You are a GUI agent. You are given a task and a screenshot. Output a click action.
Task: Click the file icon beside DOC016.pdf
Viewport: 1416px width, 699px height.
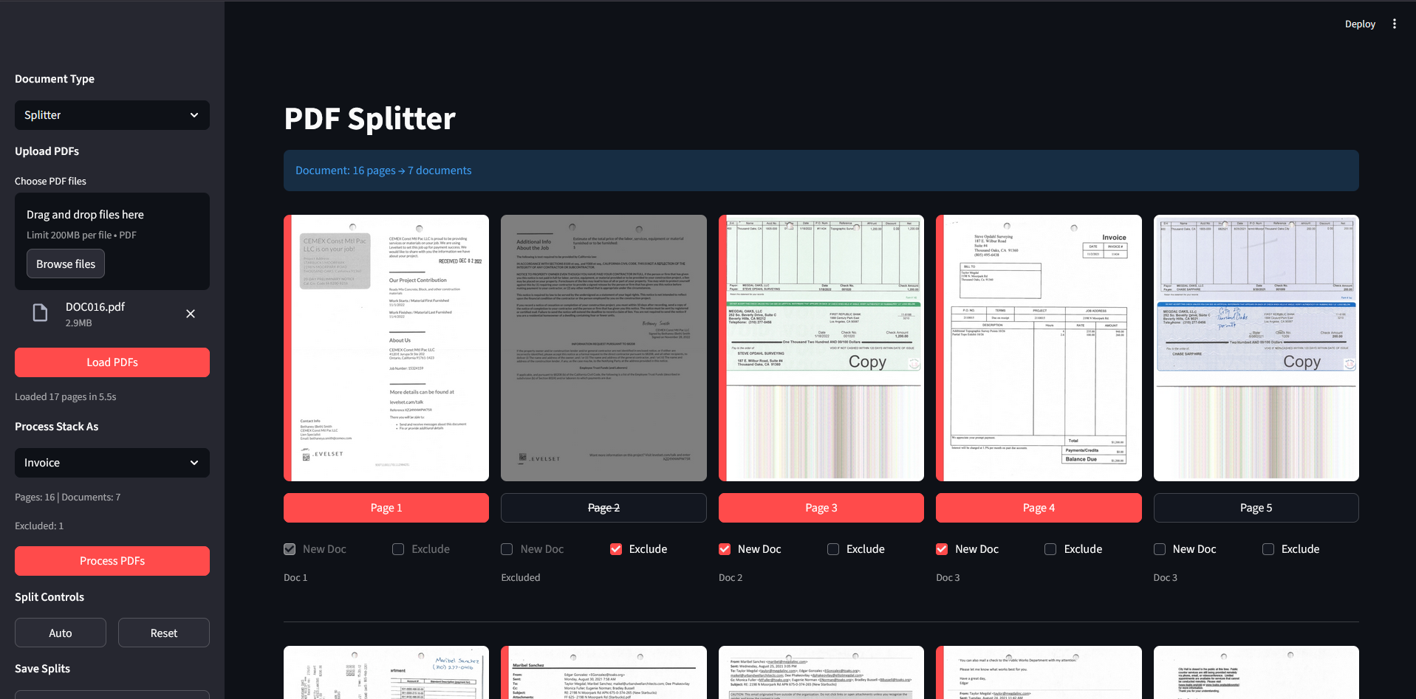click(40, 313)
